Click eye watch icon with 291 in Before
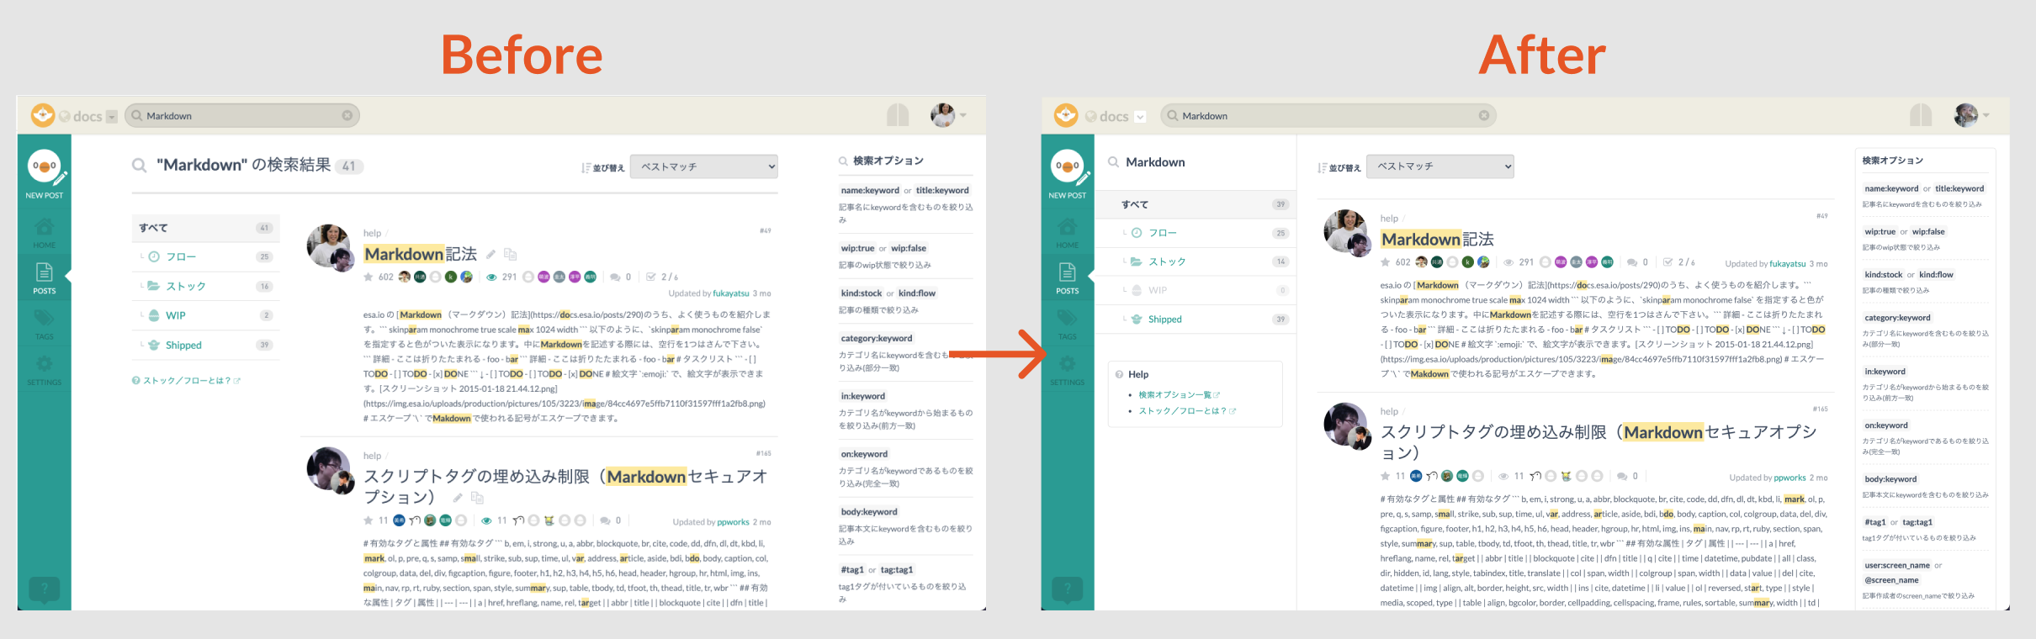Viewport: 2036px width, 639px height. [491, 277]
